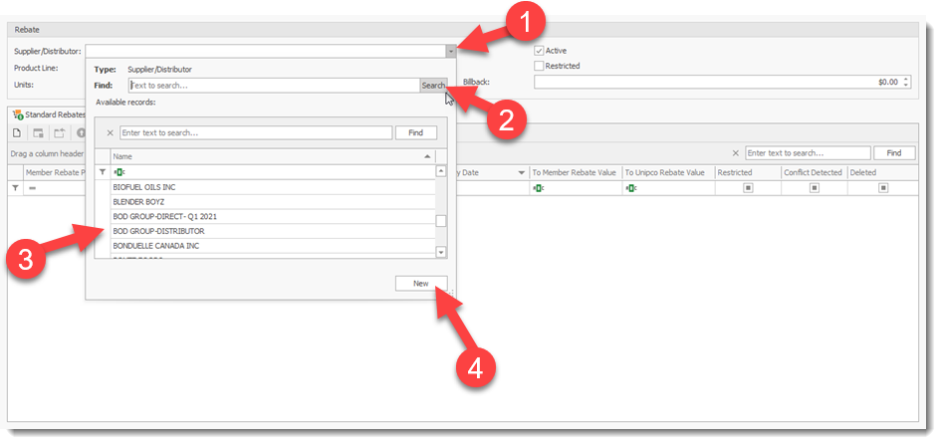Click the New button in popup
This screenshot has height=444, width=941.
click(420, 284)
